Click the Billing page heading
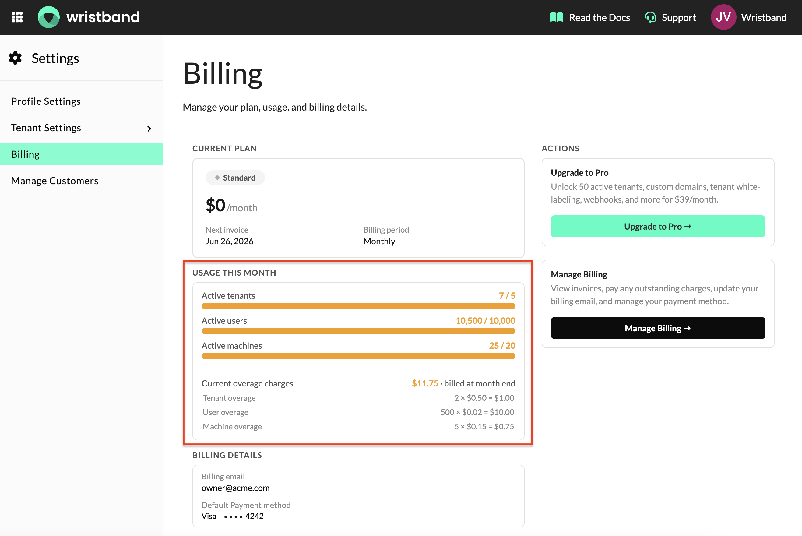The height and width of the screenshot is (536, 802). pyautogui.click(x=223, y=74)
